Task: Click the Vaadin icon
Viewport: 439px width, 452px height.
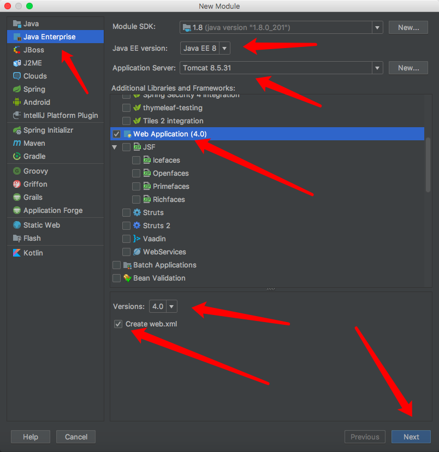Action: point(137,239)
